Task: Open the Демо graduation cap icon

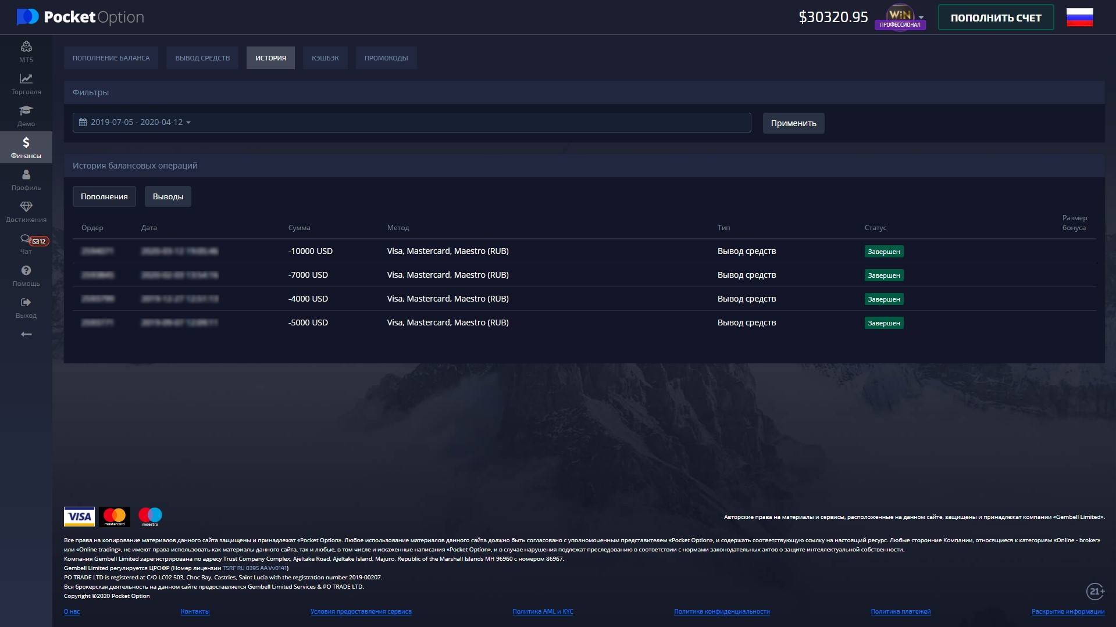Action: (x=26, y=111)
